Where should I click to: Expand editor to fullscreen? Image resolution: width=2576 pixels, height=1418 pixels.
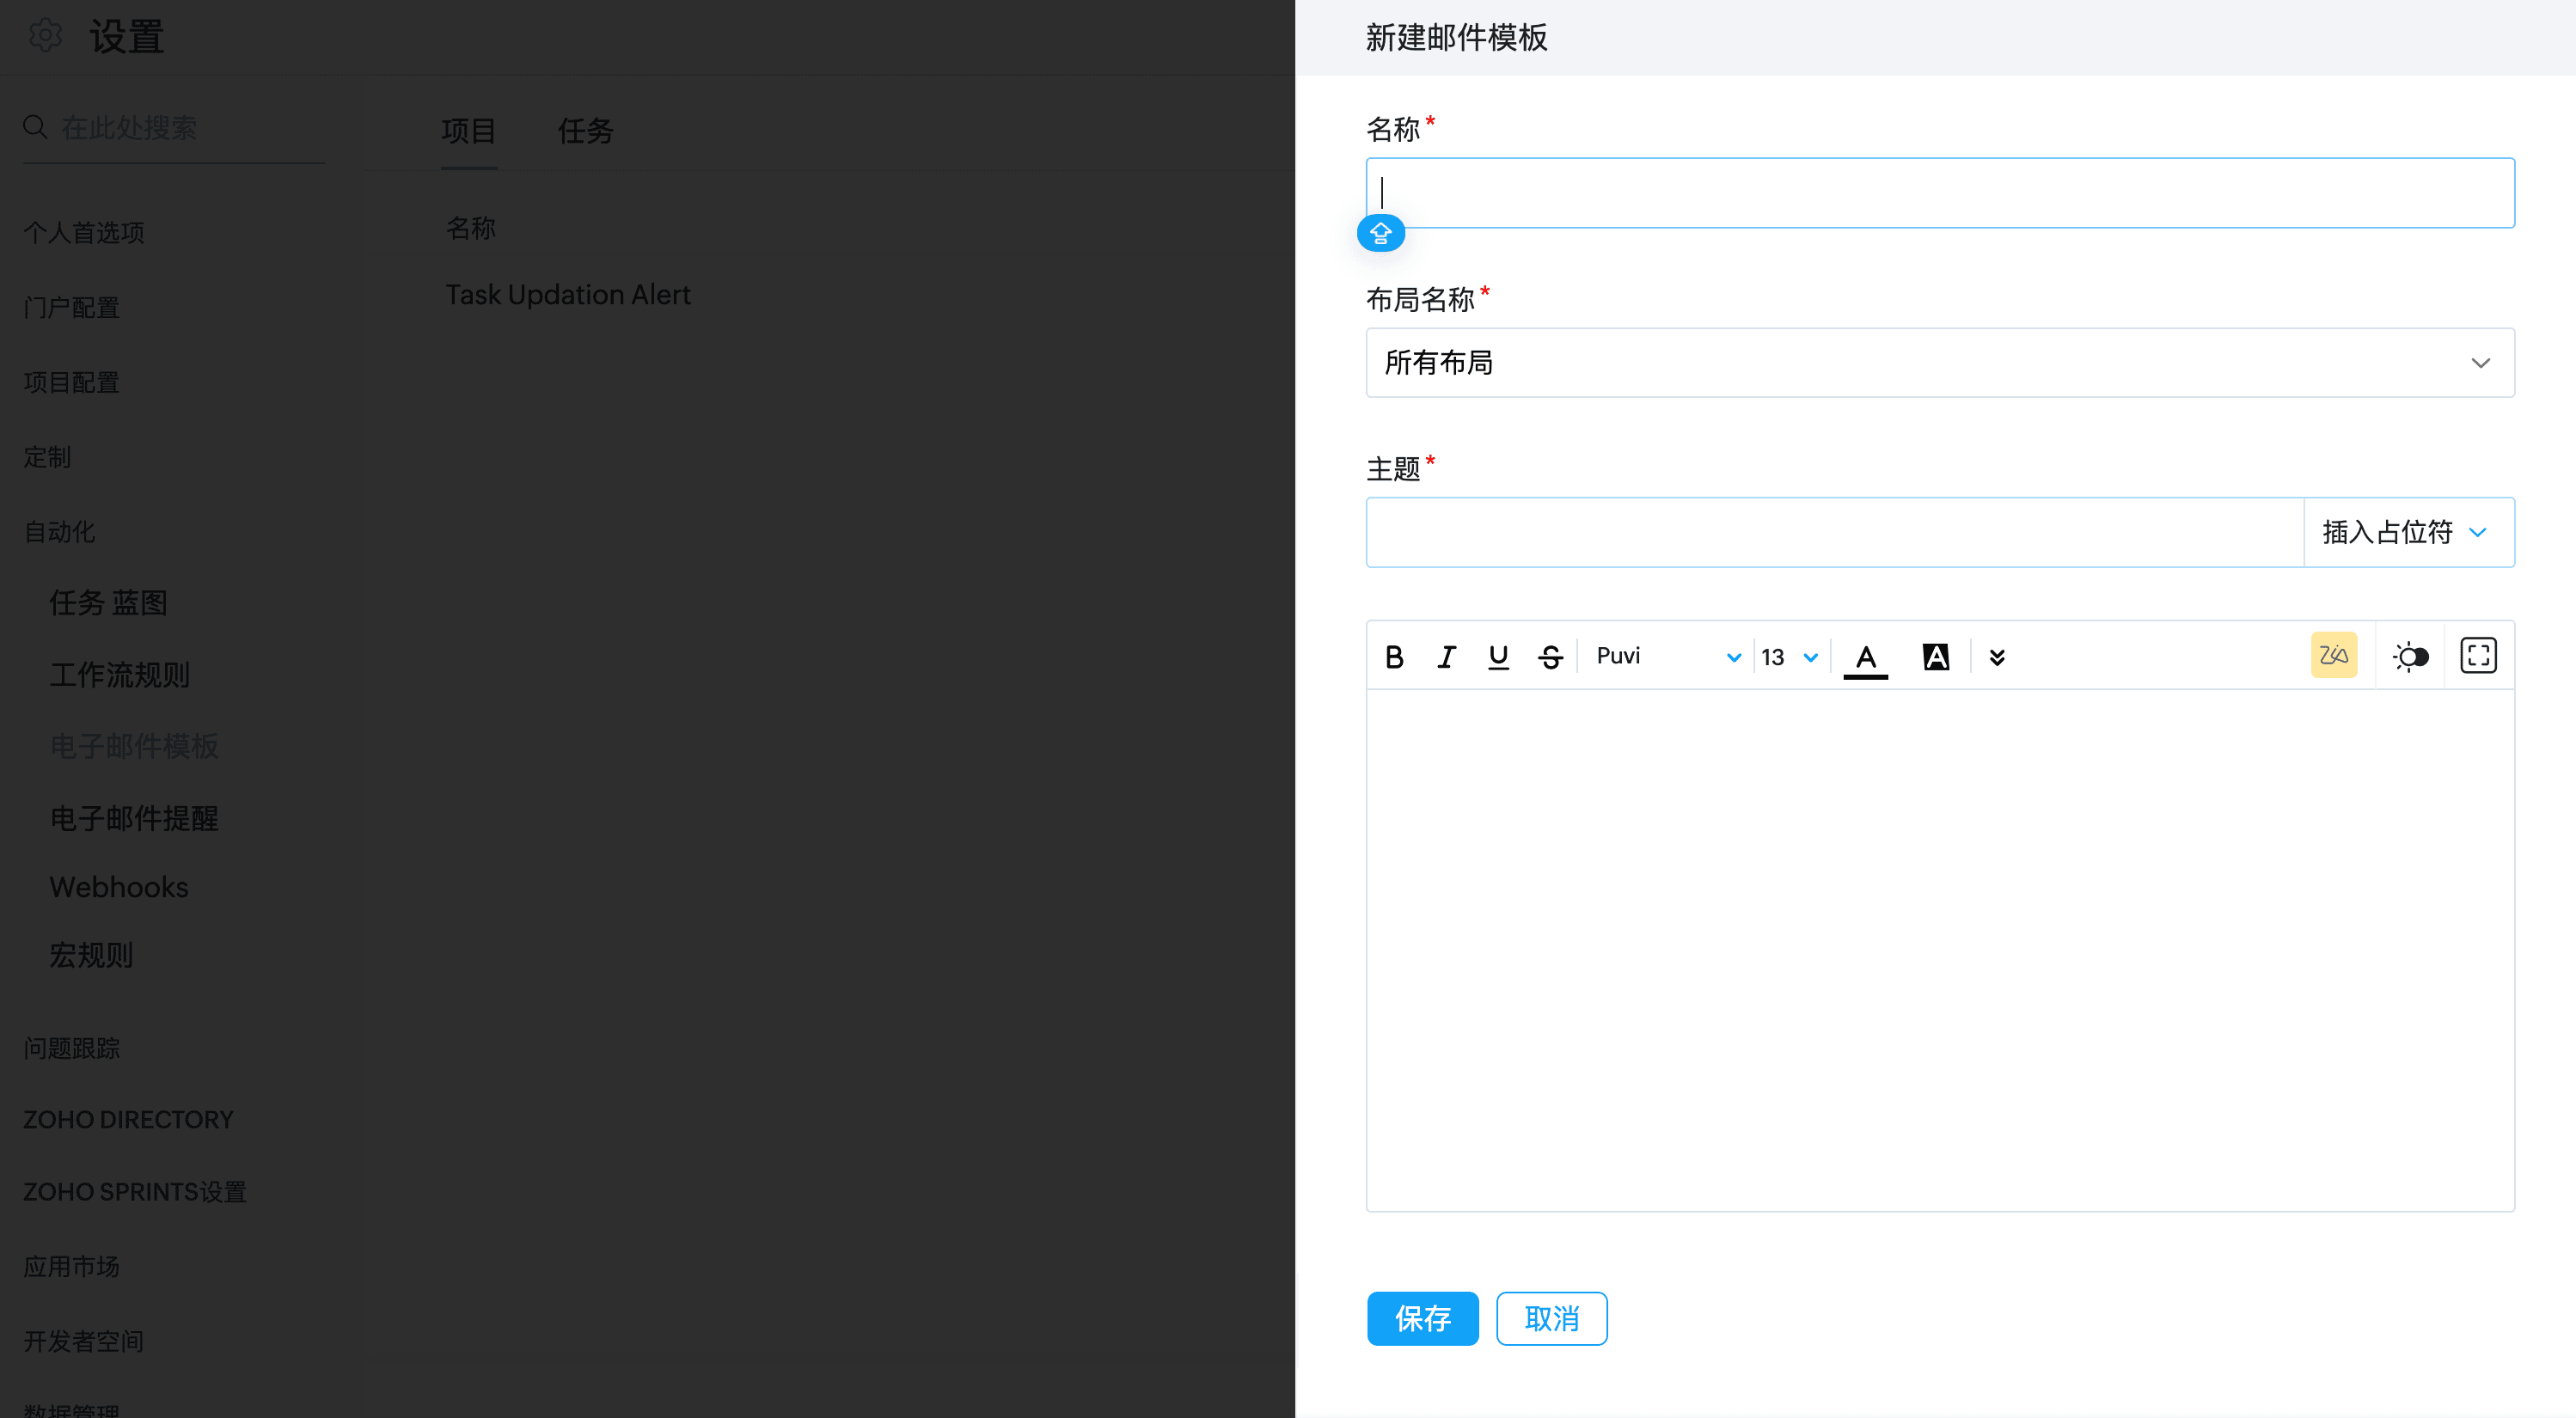click(x=2478, y=656)
